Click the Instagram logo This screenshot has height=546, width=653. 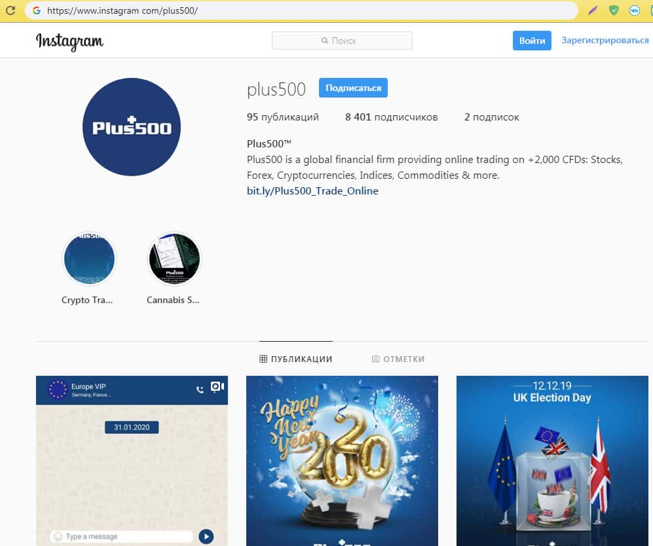69,41
